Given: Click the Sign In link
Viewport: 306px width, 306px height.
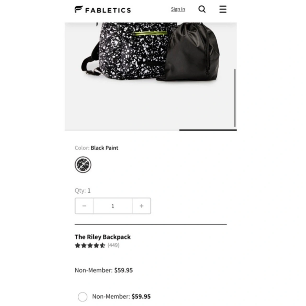Looking at the screenshot, I should pyautogui.click(x=178, y=9).
